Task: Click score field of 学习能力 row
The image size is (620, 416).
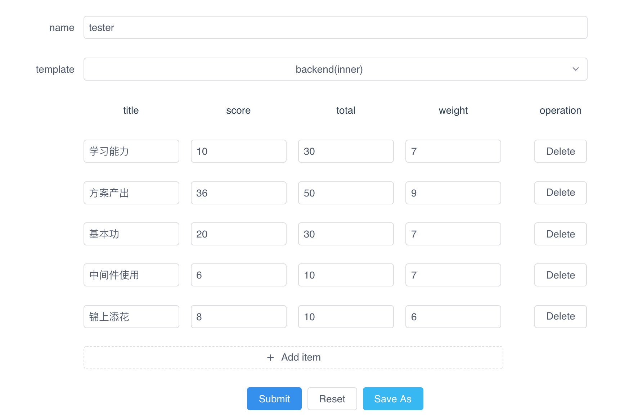Action: tap(239, 151)
